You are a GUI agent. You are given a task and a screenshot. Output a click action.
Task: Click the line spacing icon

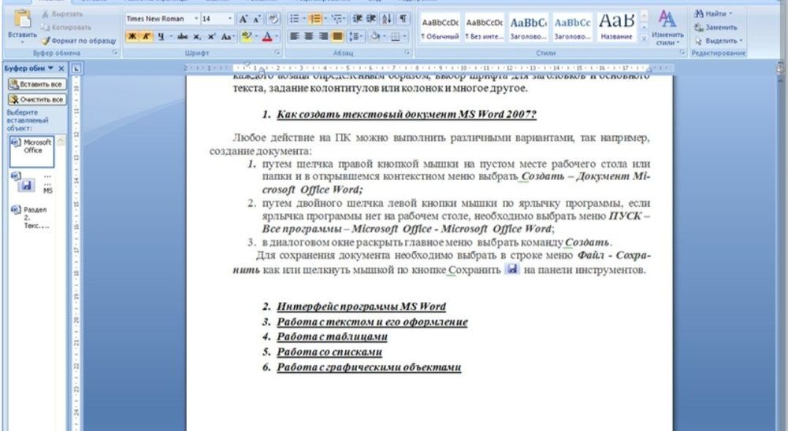tap(355, 36)
